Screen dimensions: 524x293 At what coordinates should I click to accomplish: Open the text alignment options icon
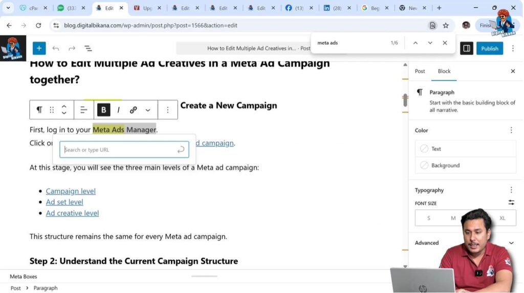84,110
